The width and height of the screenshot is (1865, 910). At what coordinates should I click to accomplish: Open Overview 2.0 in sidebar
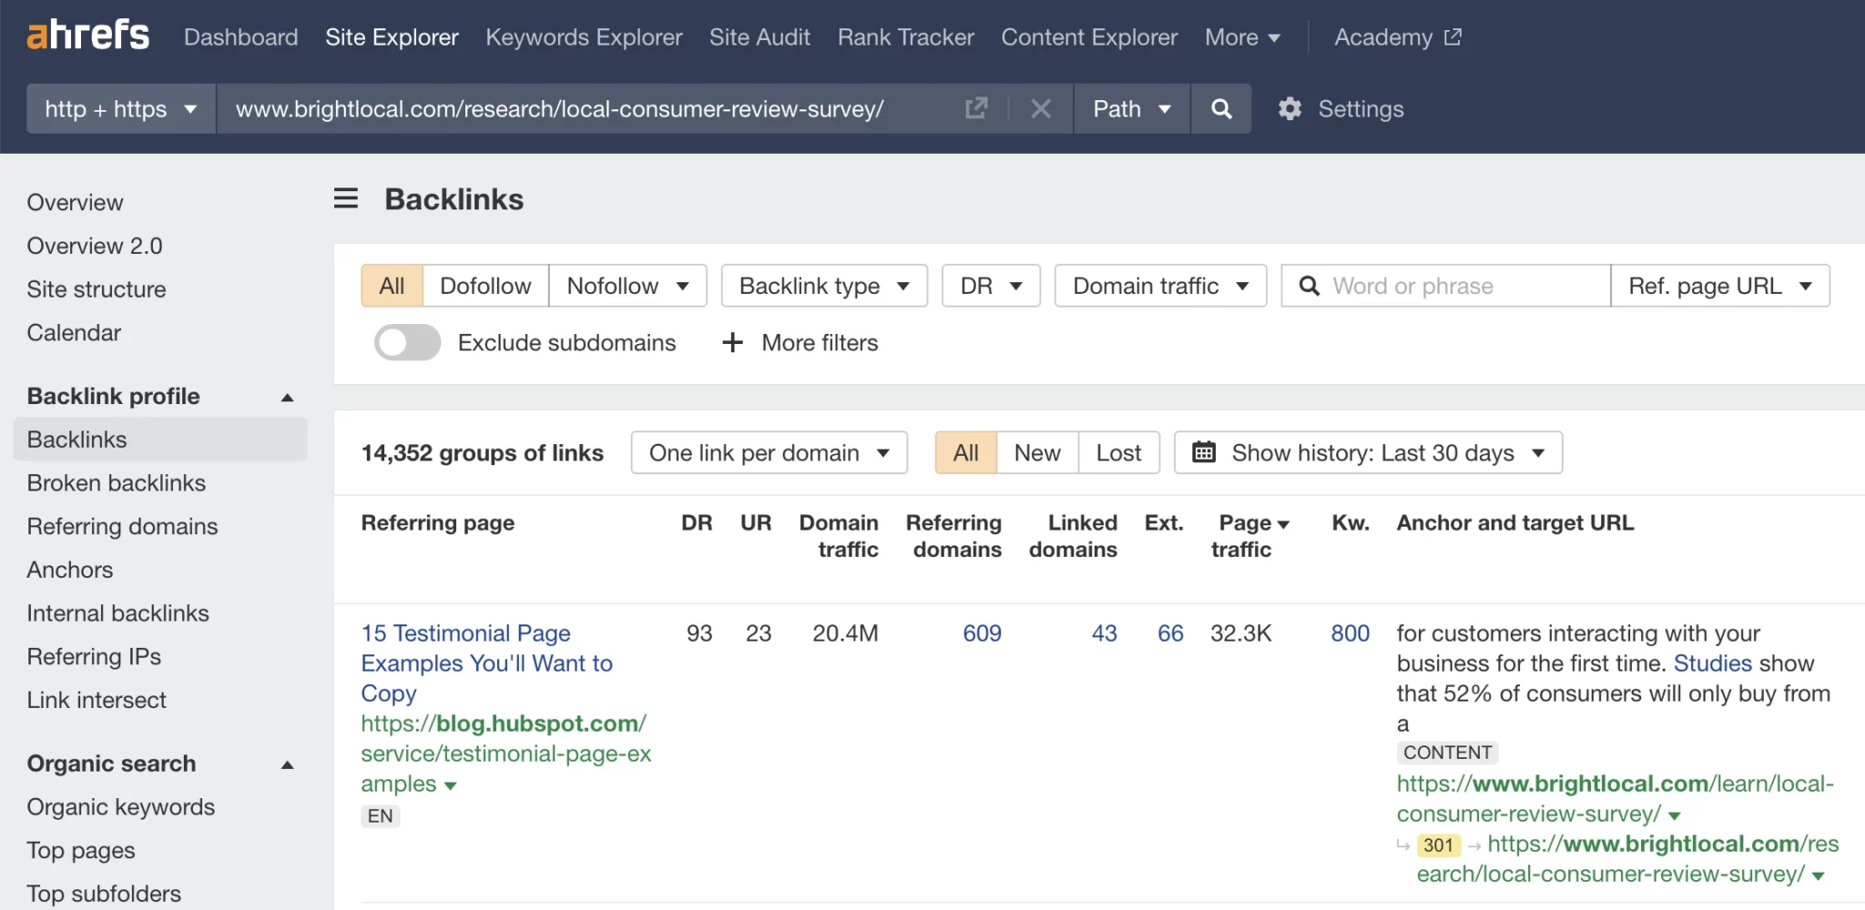(95, 246)
